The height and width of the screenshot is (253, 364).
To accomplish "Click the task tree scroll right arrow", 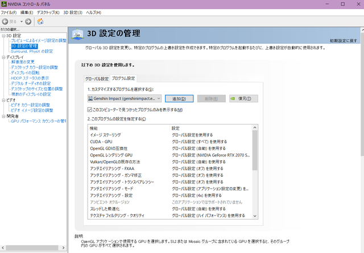I will (x=63, y=248).
